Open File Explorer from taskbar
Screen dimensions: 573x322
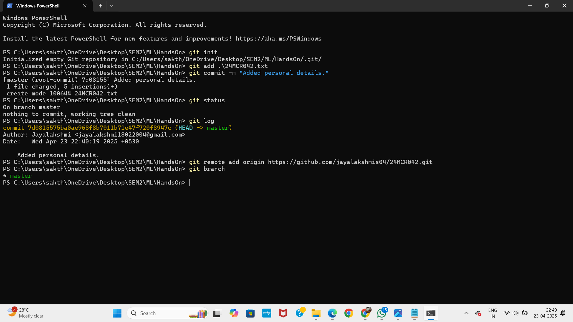click(316, 313)
